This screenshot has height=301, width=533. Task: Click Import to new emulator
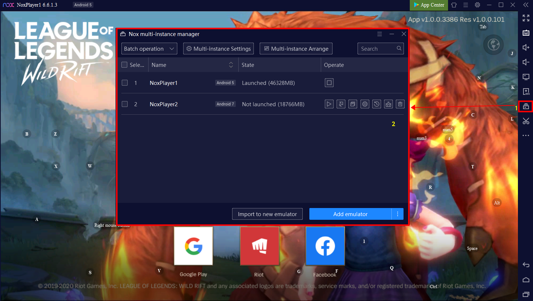(x=267, y=214)
